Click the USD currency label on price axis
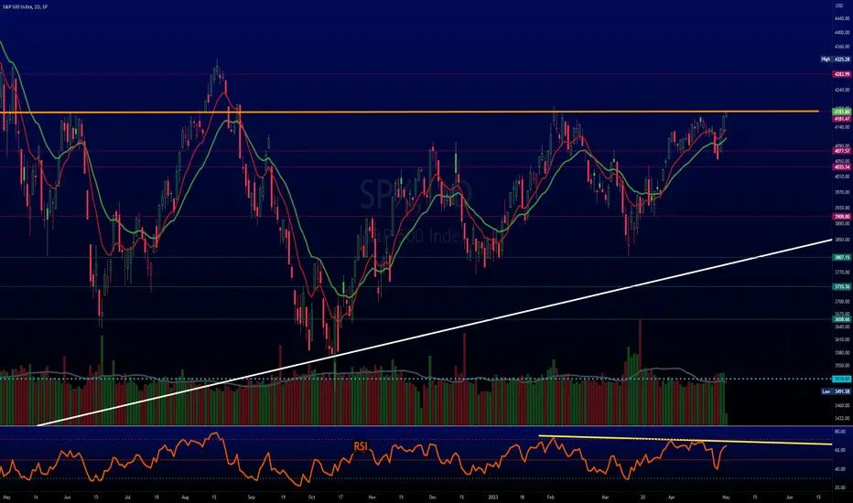The width and height of the screenshot is (853, 503). [838, 5]
